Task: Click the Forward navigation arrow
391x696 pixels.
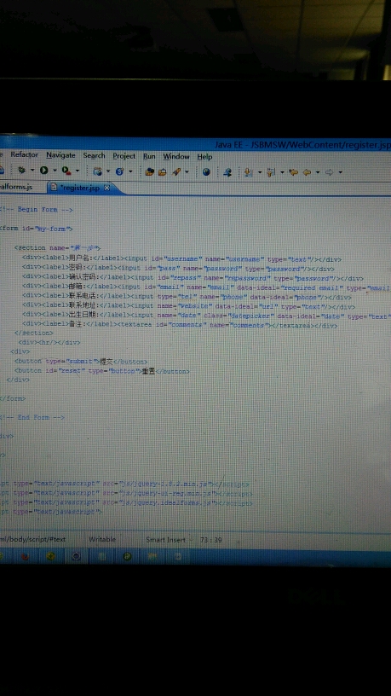Action: point(329,172)
